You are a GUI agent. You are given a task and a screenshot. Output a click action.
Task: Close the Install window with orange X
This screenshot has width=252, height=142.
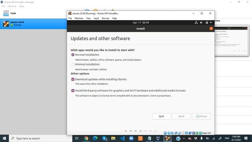(x=211, y=28)
